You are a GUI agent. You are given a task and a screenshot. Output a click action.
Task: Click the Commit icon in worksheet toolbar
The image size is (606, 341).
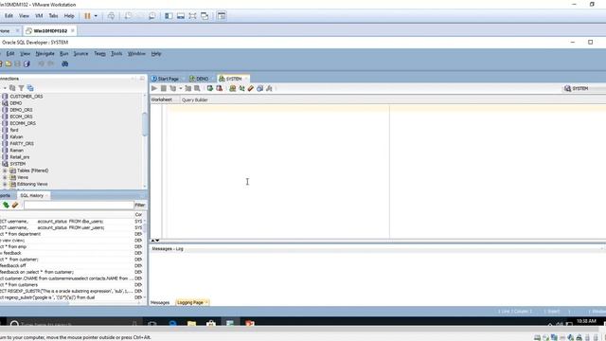click(x=210, y=88)
